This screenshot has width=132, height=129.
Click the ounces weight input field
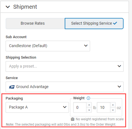[104, 107]
